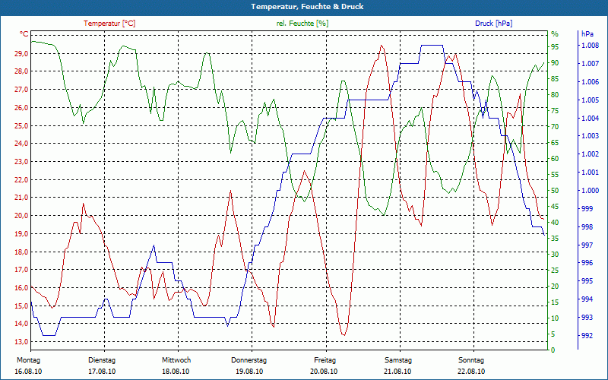The width and height of the screenshot is (608, 380).
Task: Click the '997' pressure axis value
Action: (x=586, y=245)
